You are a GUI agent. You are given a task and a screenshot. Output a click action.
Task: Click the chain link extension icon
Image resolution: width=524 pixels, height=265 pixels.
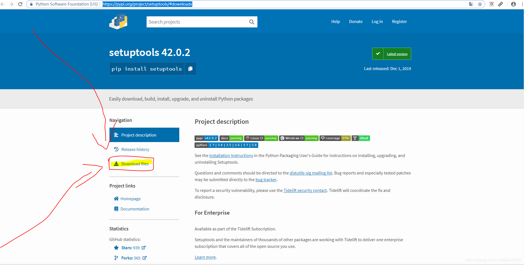coord(500,4)
